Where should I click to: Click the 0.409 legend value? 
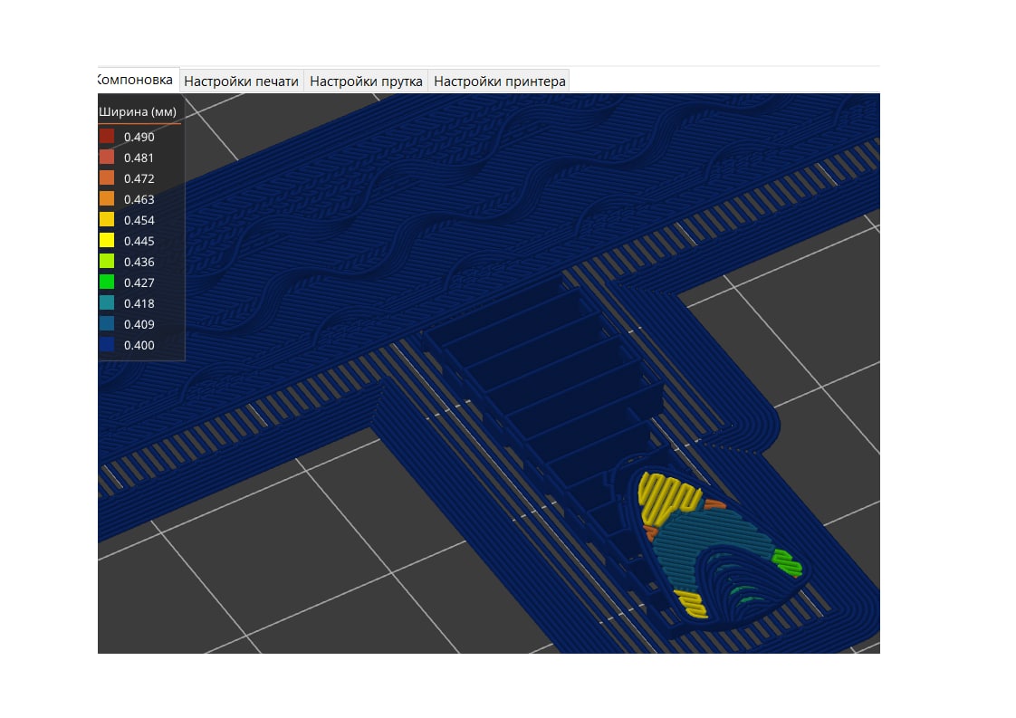139,324
